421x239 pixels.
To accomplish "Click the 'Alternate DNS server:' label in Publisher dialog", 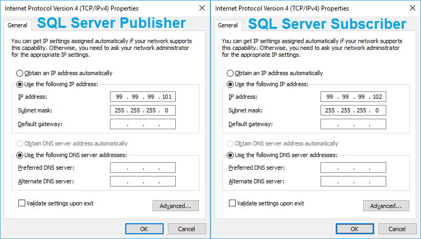I will [46, 181].
